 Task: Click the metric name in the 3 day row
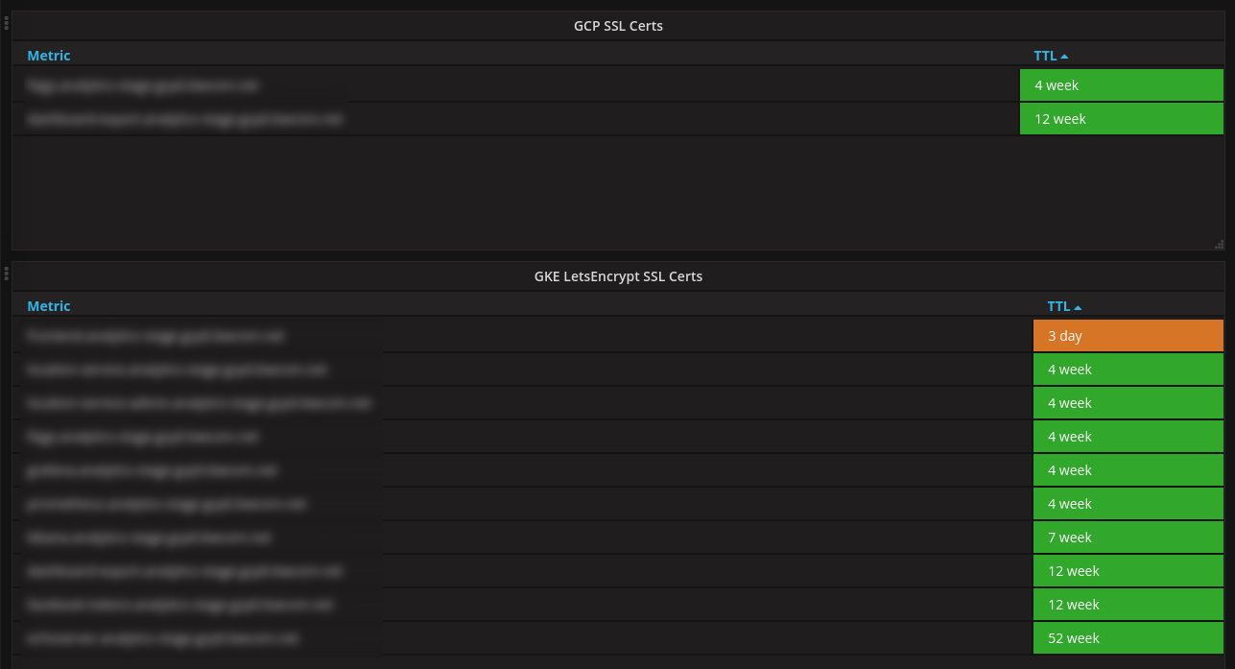pos(156,336)
